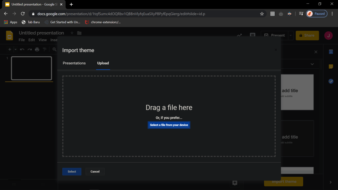Viewport: 338px width, 190px height.
Task: Click the print icon in the toolbar
Action: pyautogui.click(x=37, y=49)
